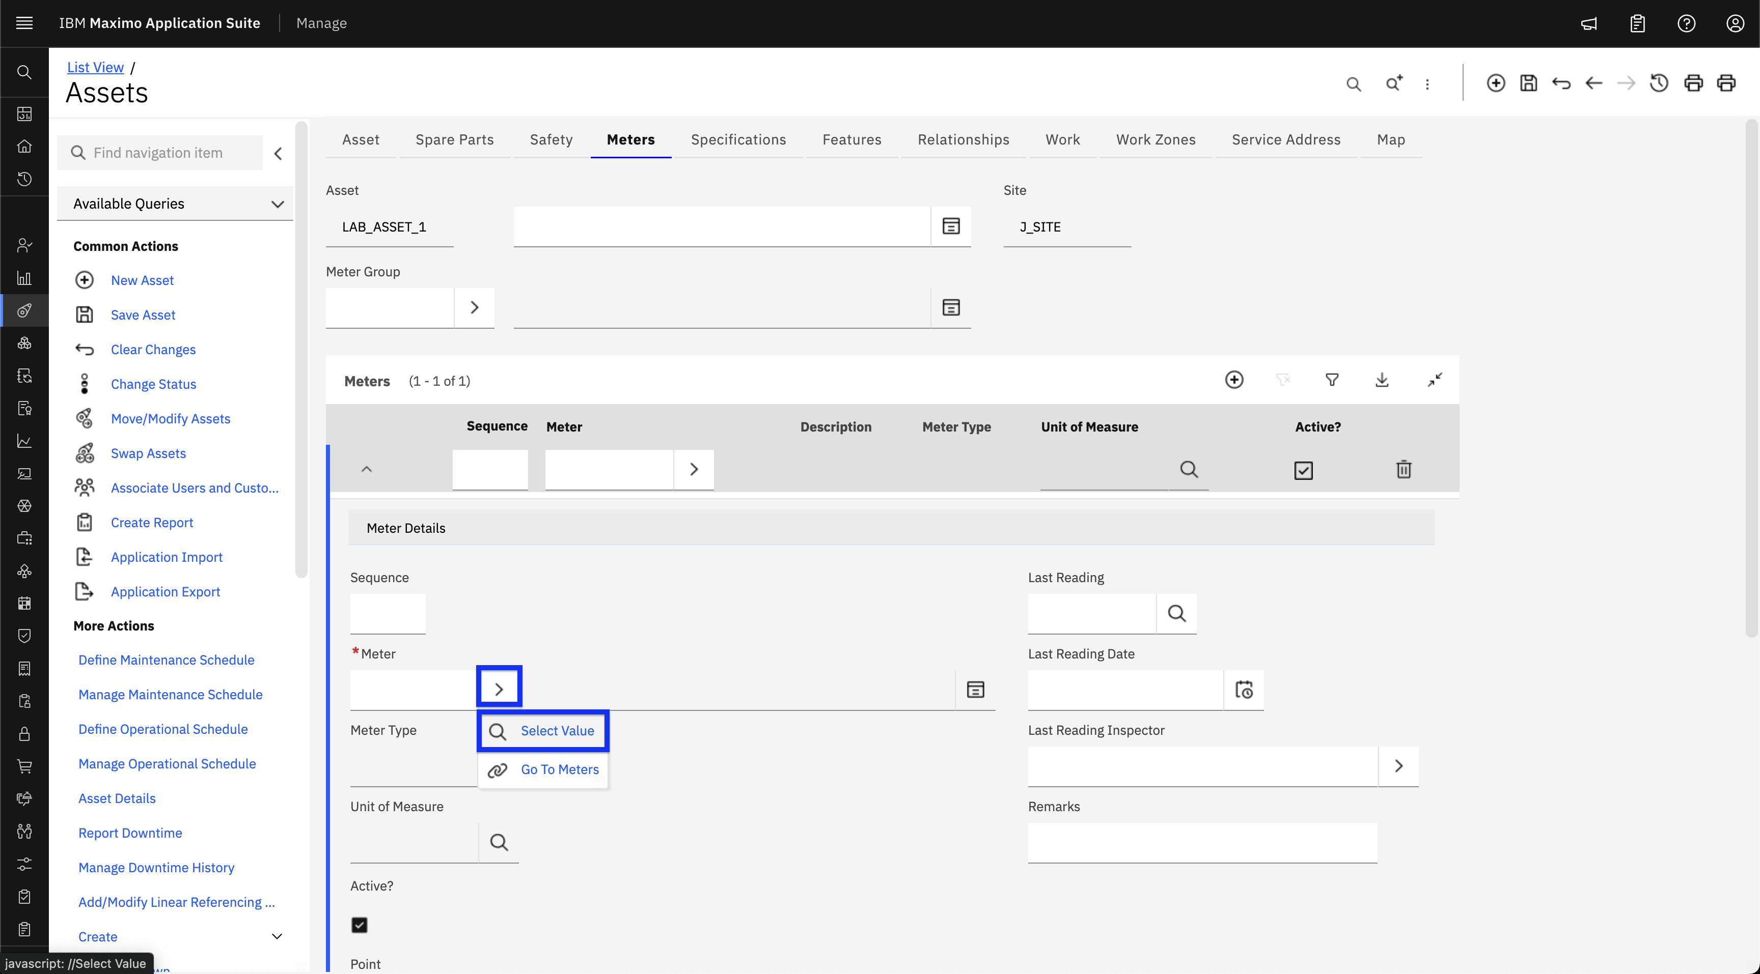This screenshot has width=1760, height=974.
Task: Open the filter icon in Meters table
Action: (x=1332, y=380)
